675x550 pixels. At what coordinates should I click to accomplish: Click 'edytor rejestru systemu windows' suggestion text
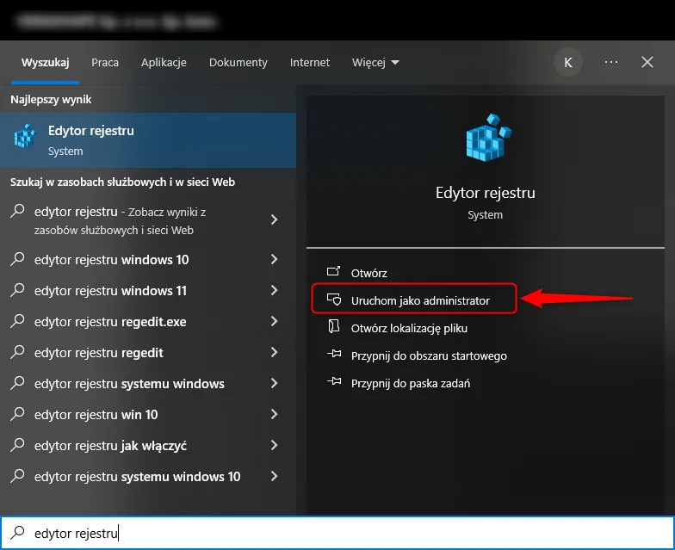(129, 384)
